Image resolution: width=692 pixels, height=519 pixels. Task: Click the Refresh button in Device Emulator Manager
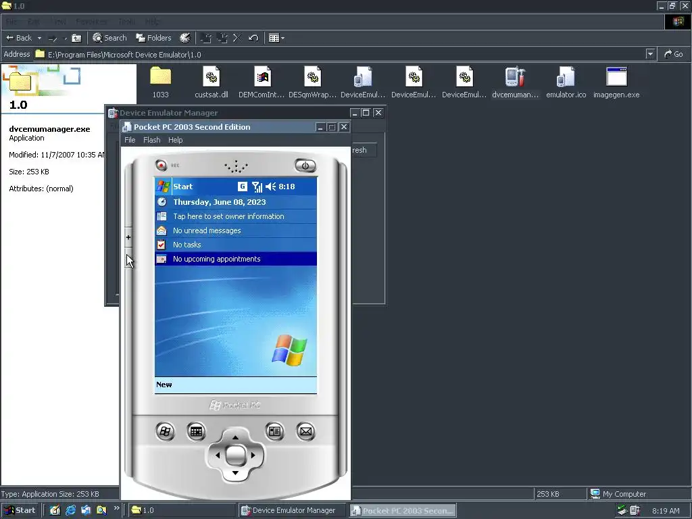pyautogui.click(x=364, y=150)
